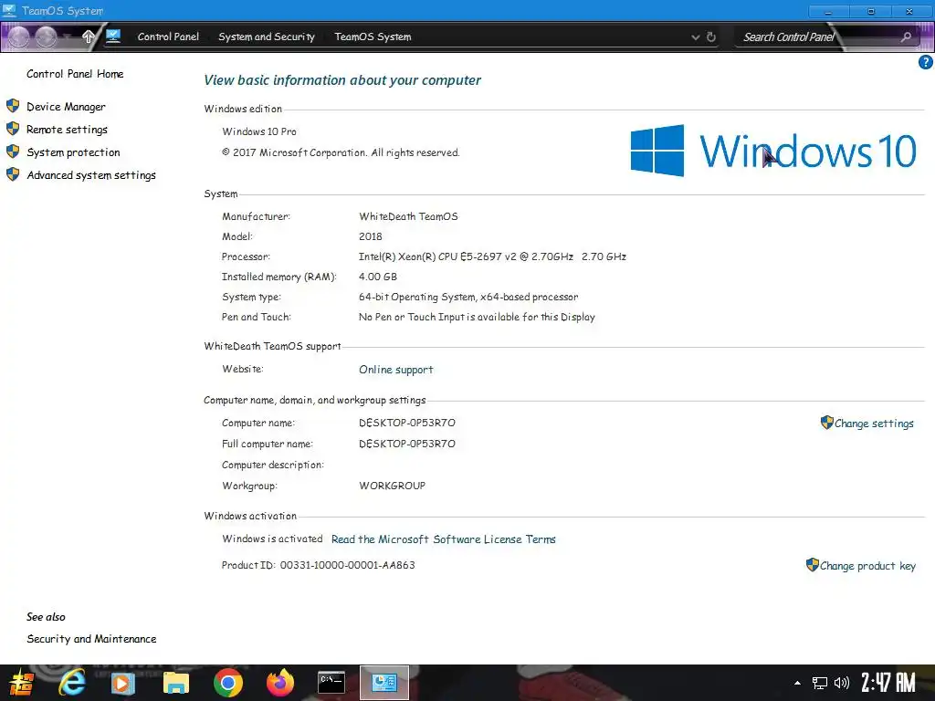
Task: Click the Device Manager shield icon
Action: [x=13, y=106]
